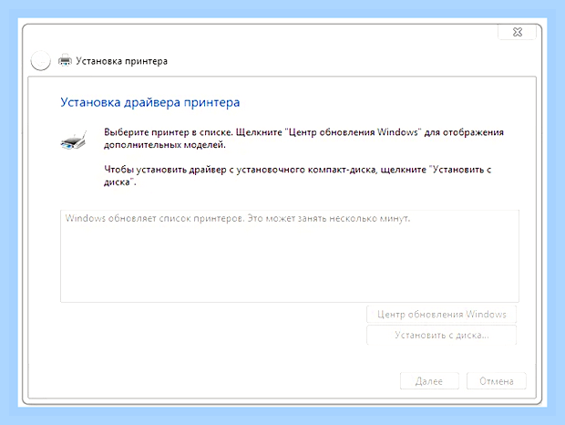Click the Выберите принтер в списке instruction text
The width and height of the screenshot is (565, 425).
tap(303, 139)
